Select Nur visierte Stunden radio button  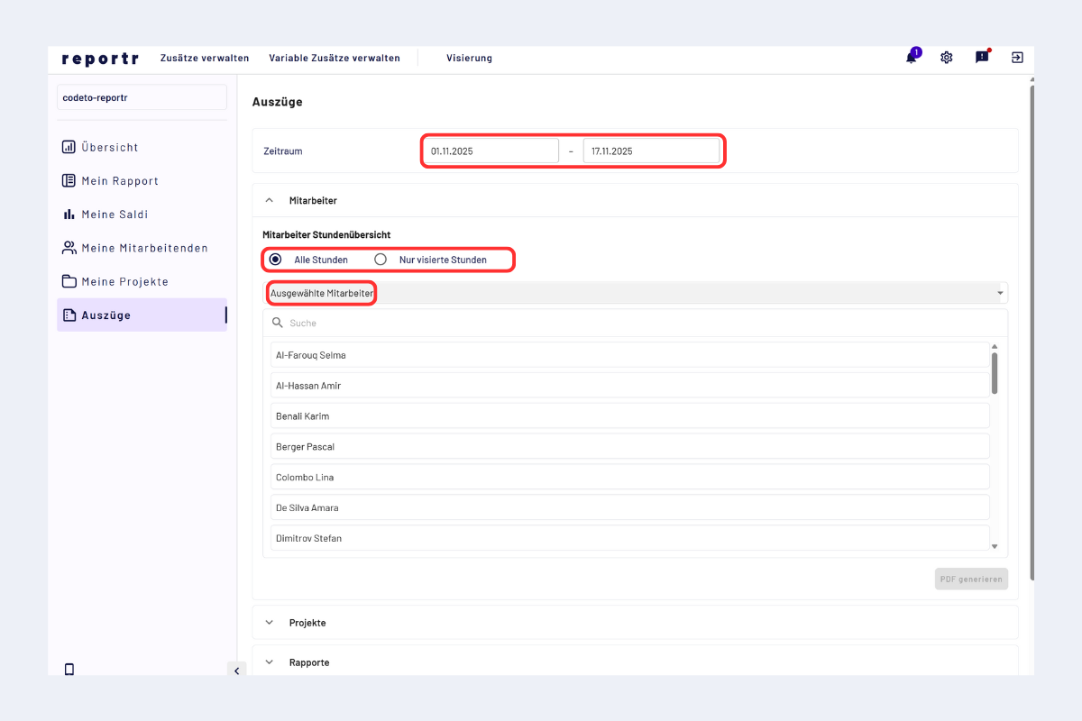click(381, 260)
